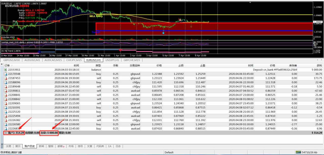Click the buy order icon for 22170548

point(6,74)
